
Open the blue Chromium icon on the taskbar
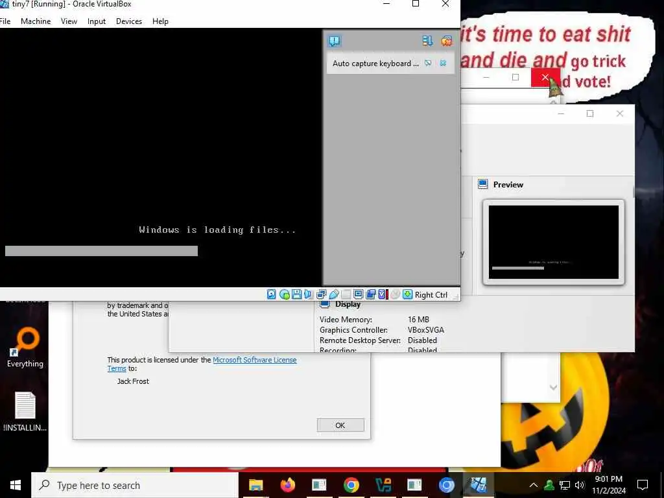(446, 485)
